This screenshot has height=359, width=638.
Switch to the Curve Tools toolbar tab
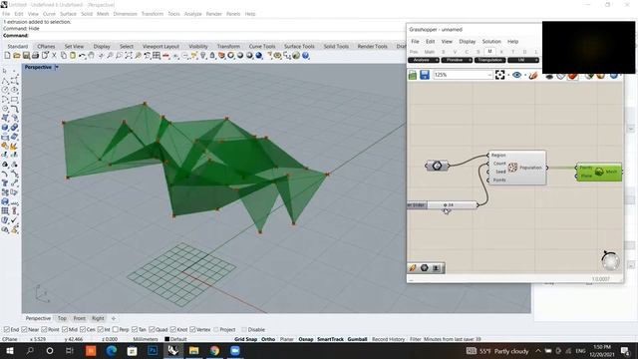click(262, 47)
